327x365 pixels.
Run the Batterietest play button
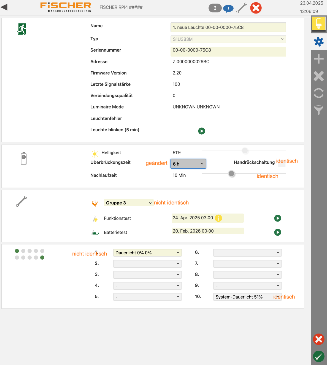tap(278, 232)
